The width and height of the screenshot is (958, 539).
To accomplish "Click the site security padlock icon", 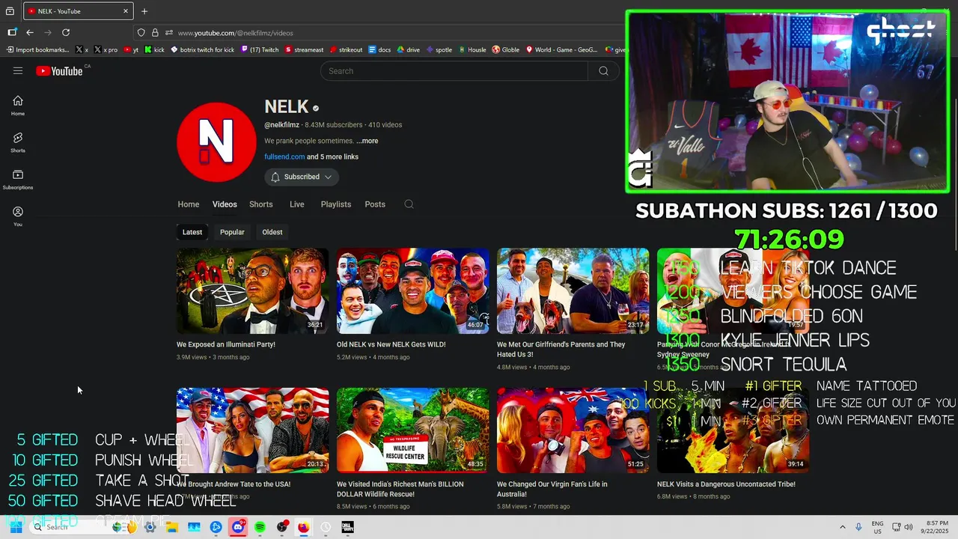I will coord(155,33).
